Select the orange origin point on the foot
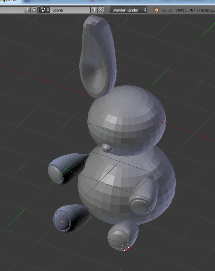 62,221
